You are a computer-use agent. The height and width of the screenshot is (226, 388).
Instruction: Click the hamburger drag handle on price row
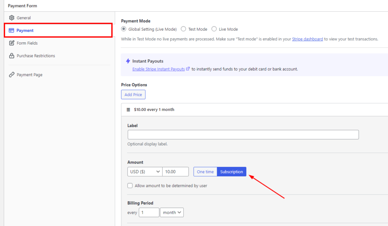point(128,109)
